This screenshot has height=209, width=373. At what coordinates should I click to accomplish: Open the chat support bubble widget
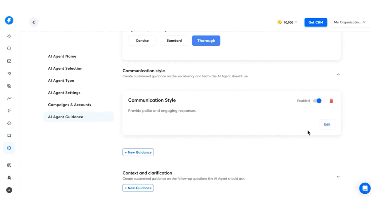coord(365,188)
